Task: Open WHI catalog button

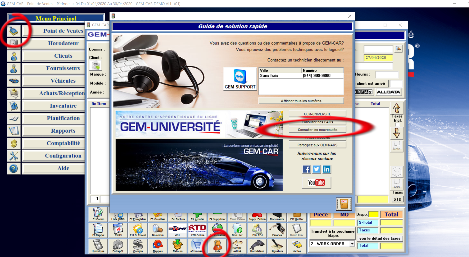Action: 178,230
